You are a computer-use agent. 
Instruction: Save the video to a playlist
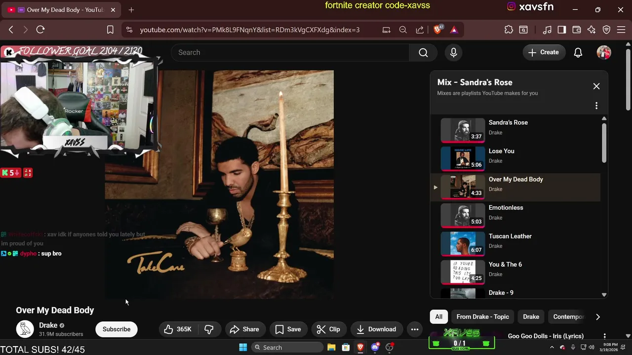[x=288, y=329]
